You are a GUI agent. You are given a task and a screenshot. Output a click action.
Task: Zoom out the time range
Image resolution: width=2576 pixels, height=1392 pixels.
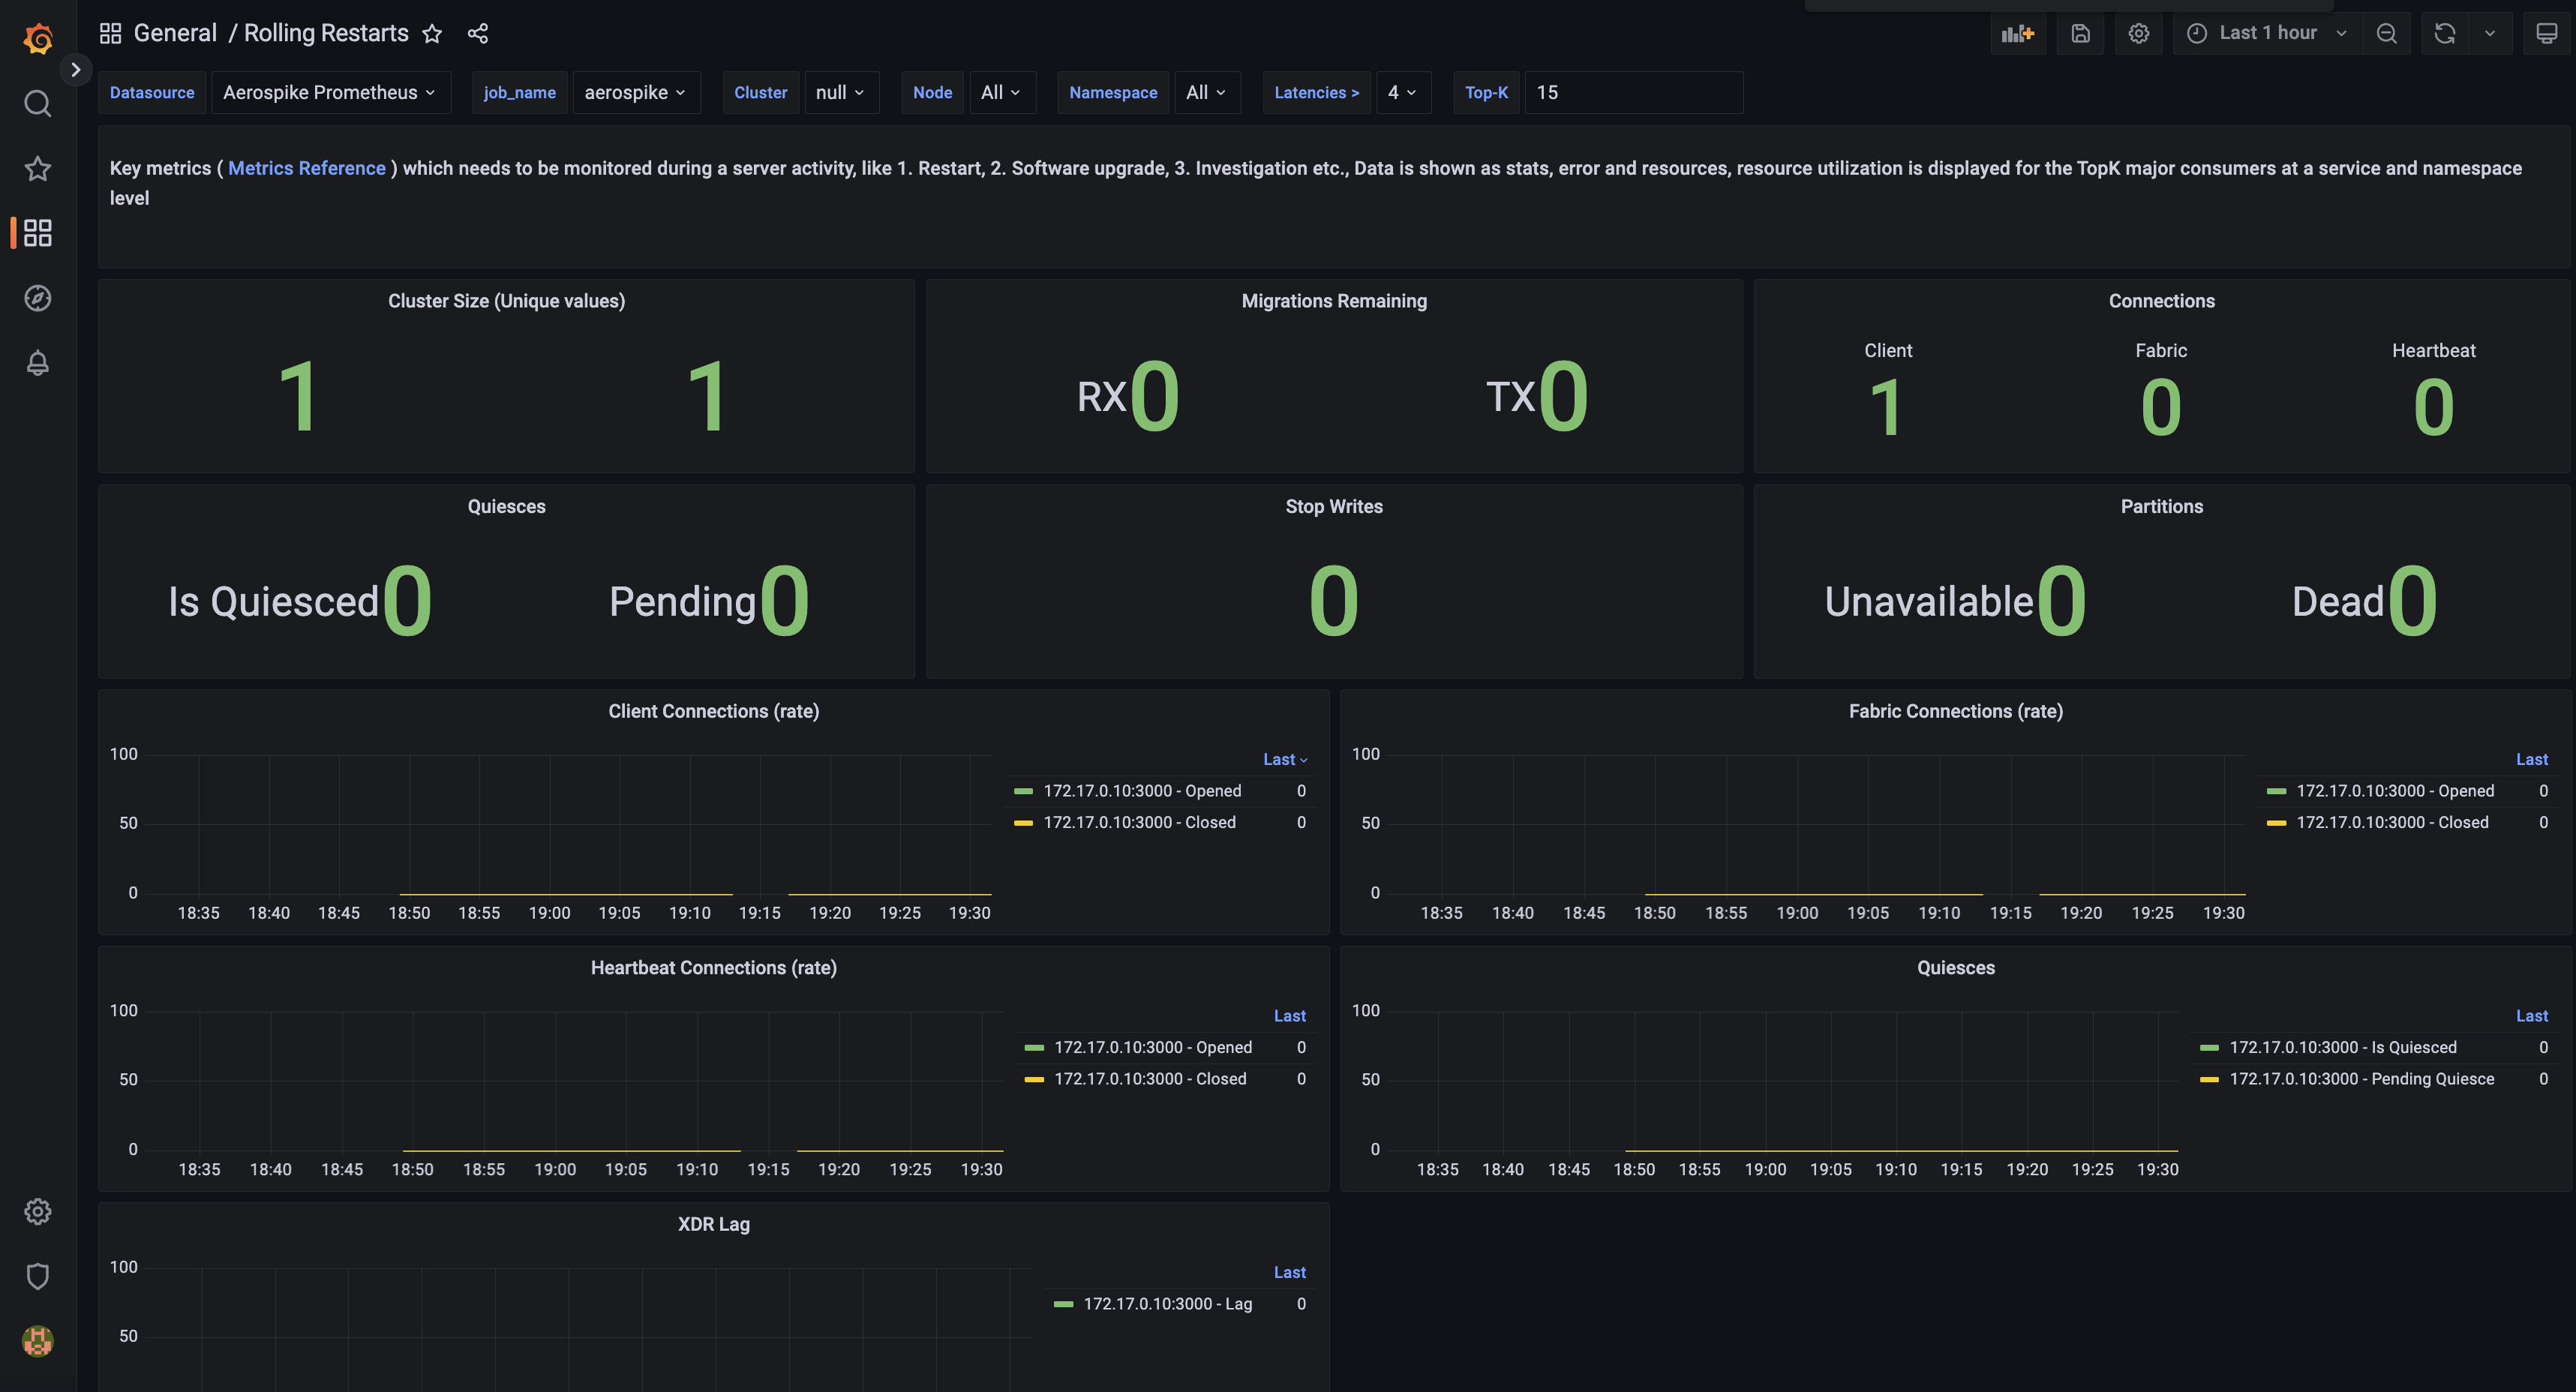[2386, 34]
